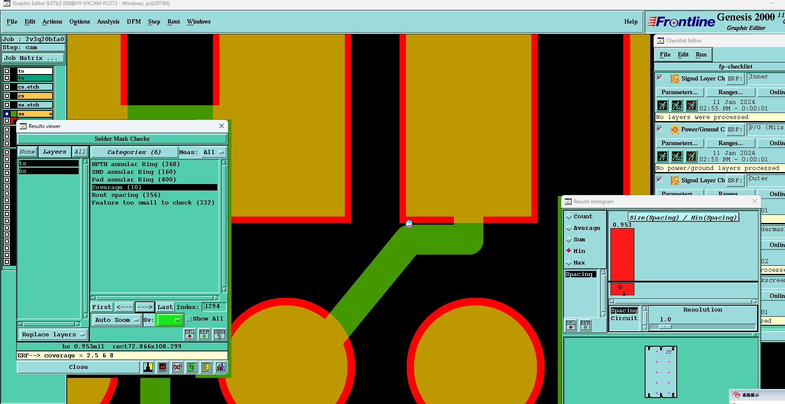This screenshot has height=404, width=785.
Task: Toggle the box beside the 'to' layer
Action: (7, 71)
